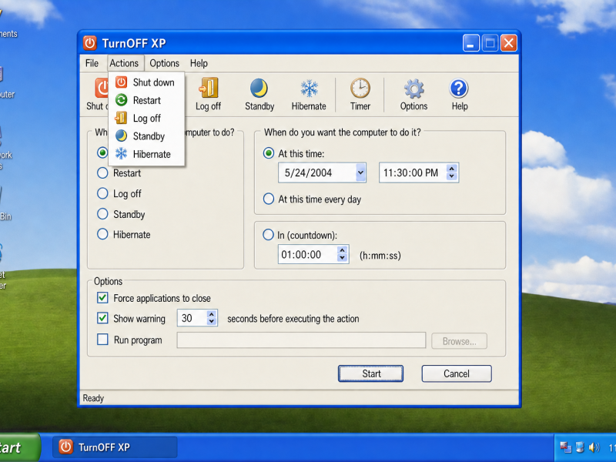Select 'At this time every day' option

point(269,199)
